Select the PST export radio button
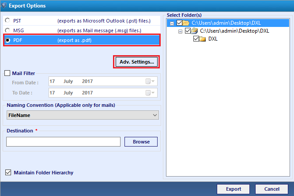This screenshot has height=196, width=294. [8, 20]
